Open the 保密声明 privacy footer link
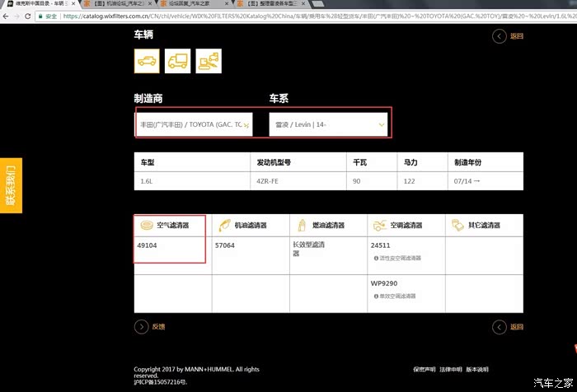The image size is (577, 392). pyautogui.click(x=425, y=369)
